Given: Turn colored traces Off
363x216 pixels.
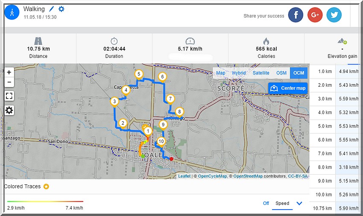Looking at the screenshot, I should pyautogui.click(x=266, y=203).
